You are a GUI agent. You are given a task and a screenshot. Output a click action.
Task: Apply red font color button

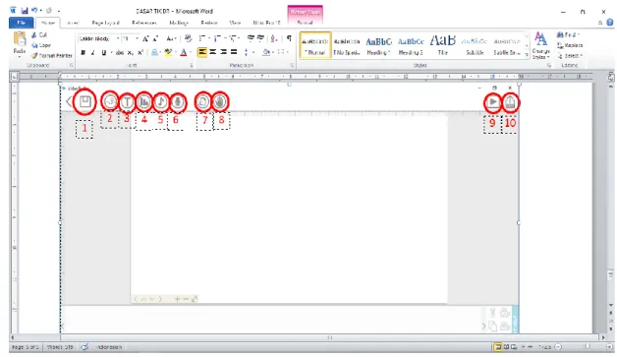point(184,52)
